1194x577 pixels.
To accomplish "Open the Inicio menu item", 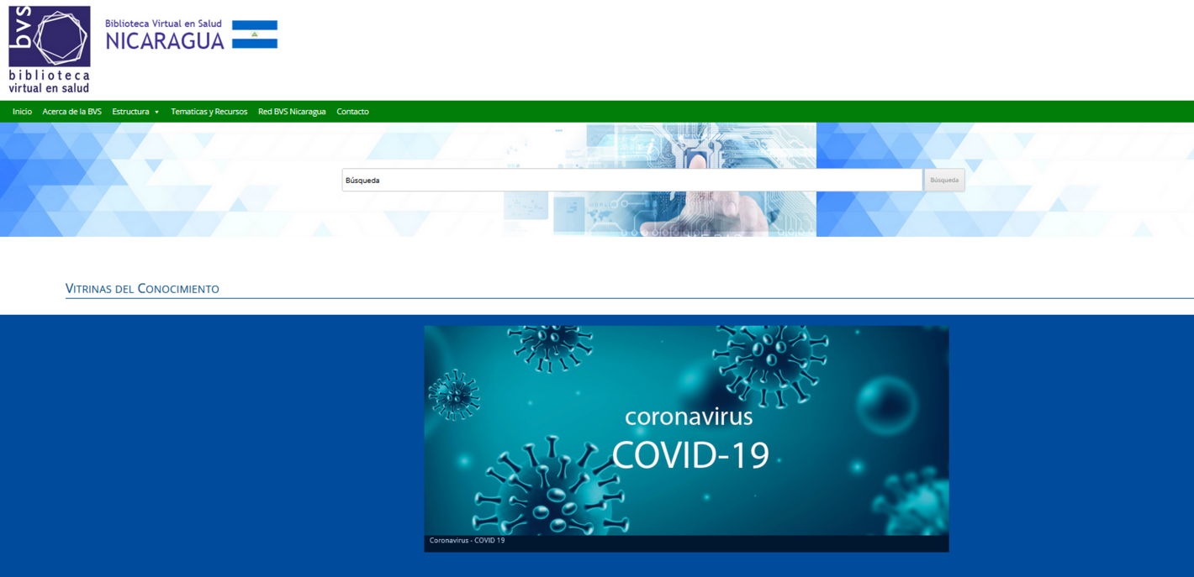I will tap(22, 112).
